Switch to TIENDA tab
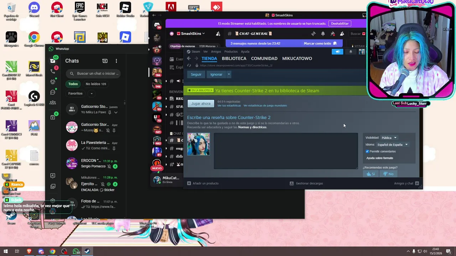 (209, 58)
